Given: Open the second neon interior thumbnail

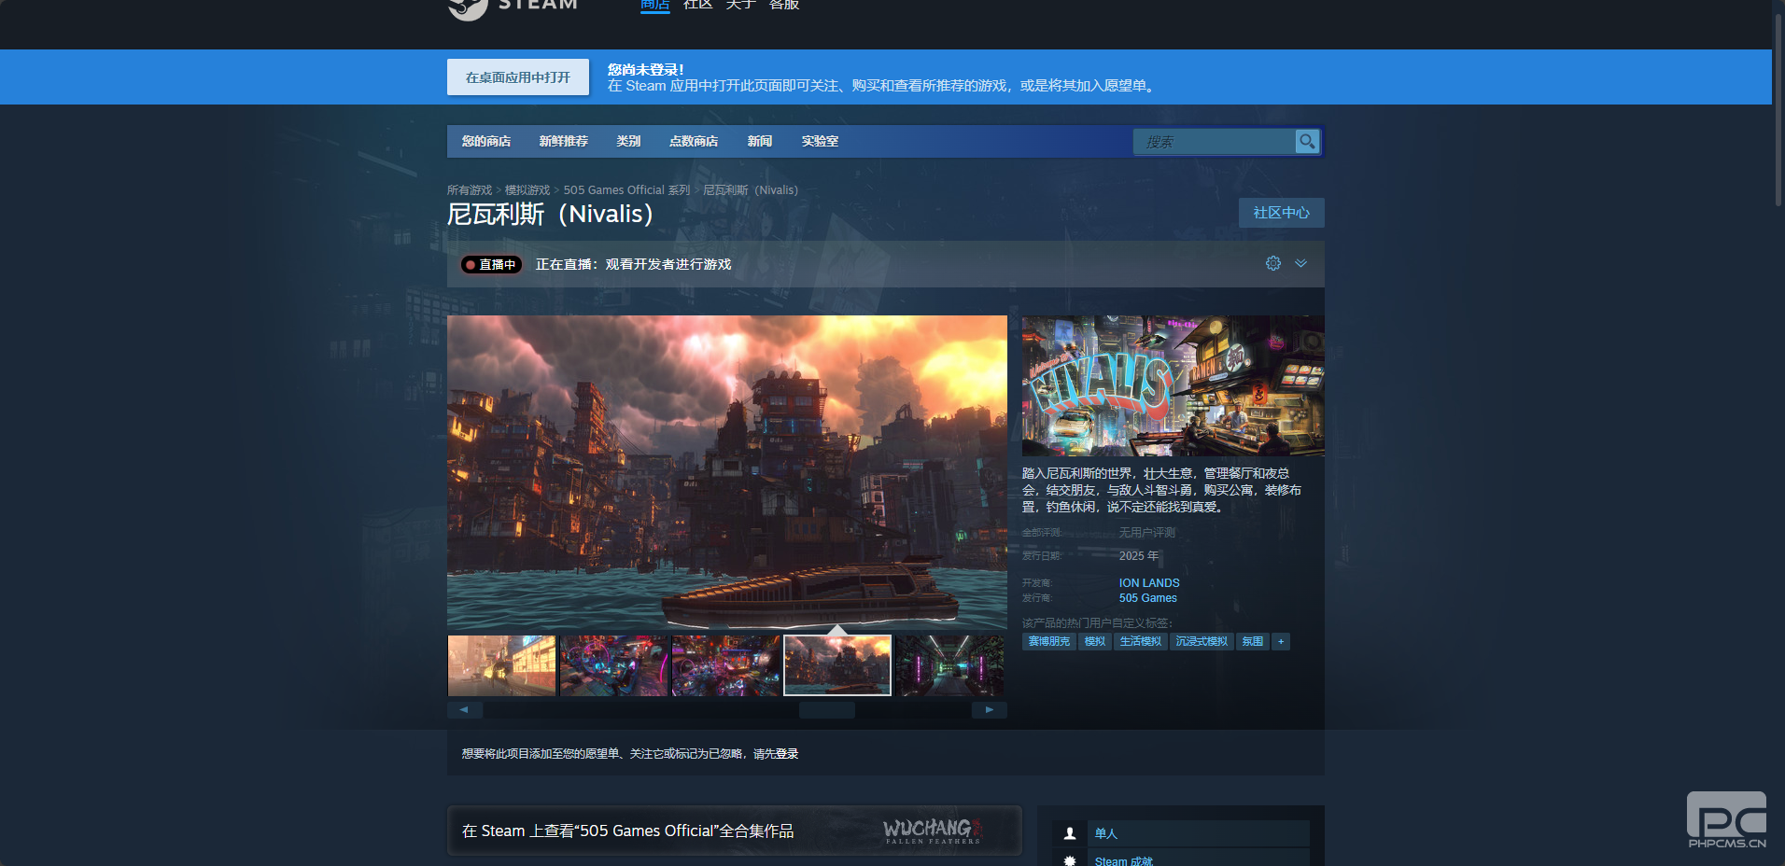Looking at the screenshot, I should coord(614,665).
